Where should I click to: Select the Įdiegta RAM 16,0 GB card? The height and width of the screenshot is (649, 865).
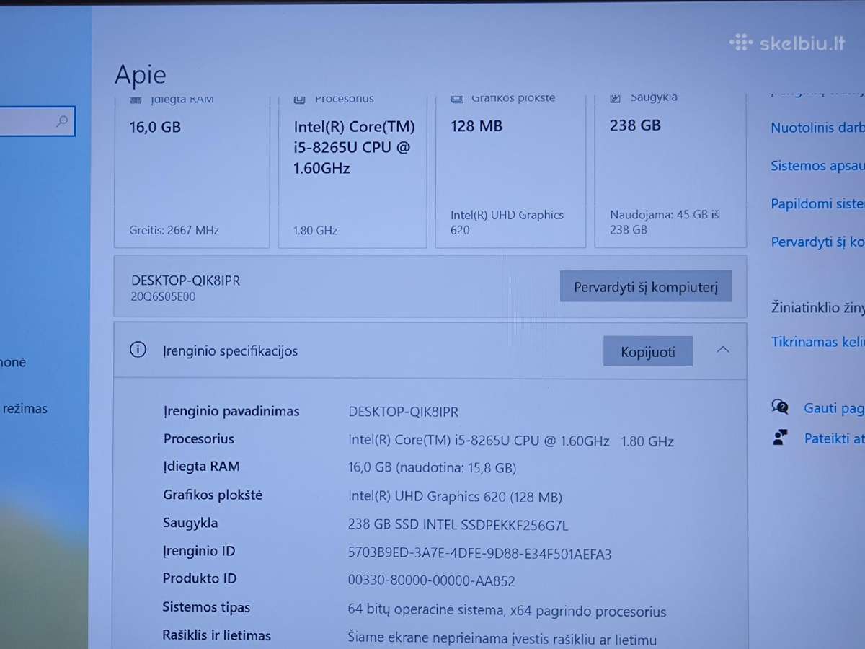tap(191, 172)
